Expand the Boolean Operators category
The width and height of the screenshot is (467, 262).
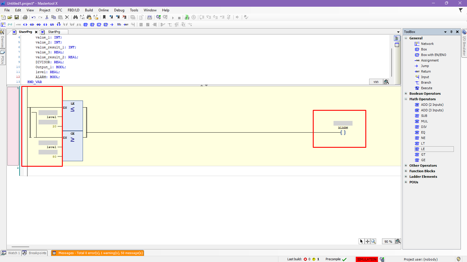406,94
